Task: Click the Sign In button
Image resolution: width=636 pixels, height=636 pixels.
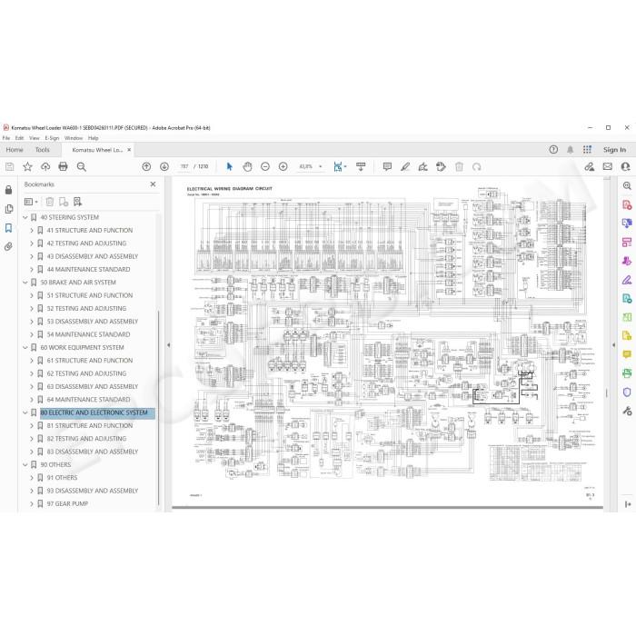Action: [614, 150]
